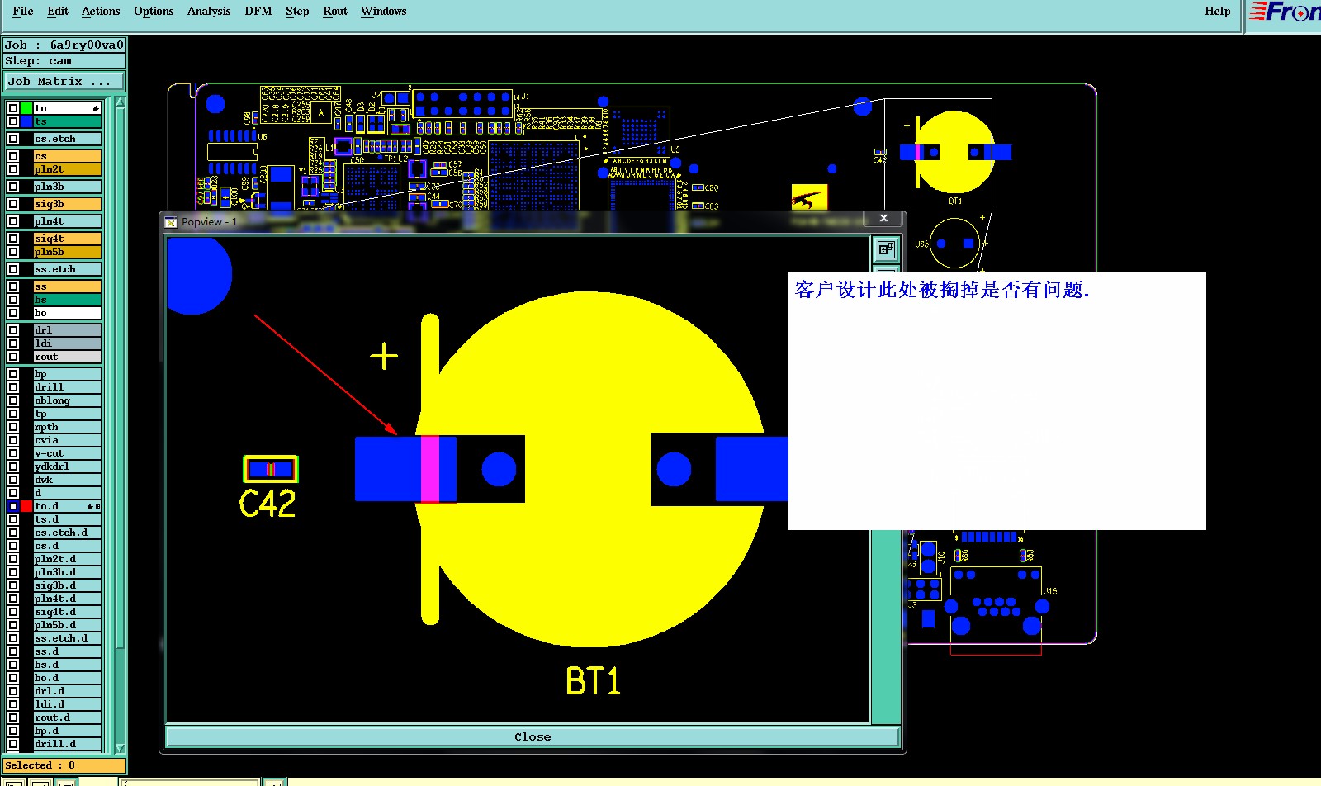Select layer row v-cut

pos(67,453)
